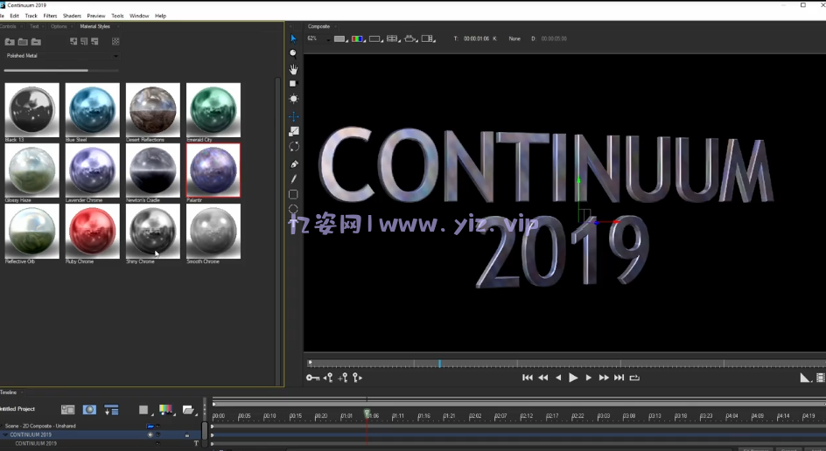This screenshot has width=826, height=451.
Task: Jump to previous keyframe icon
Action: pos(327,378)
